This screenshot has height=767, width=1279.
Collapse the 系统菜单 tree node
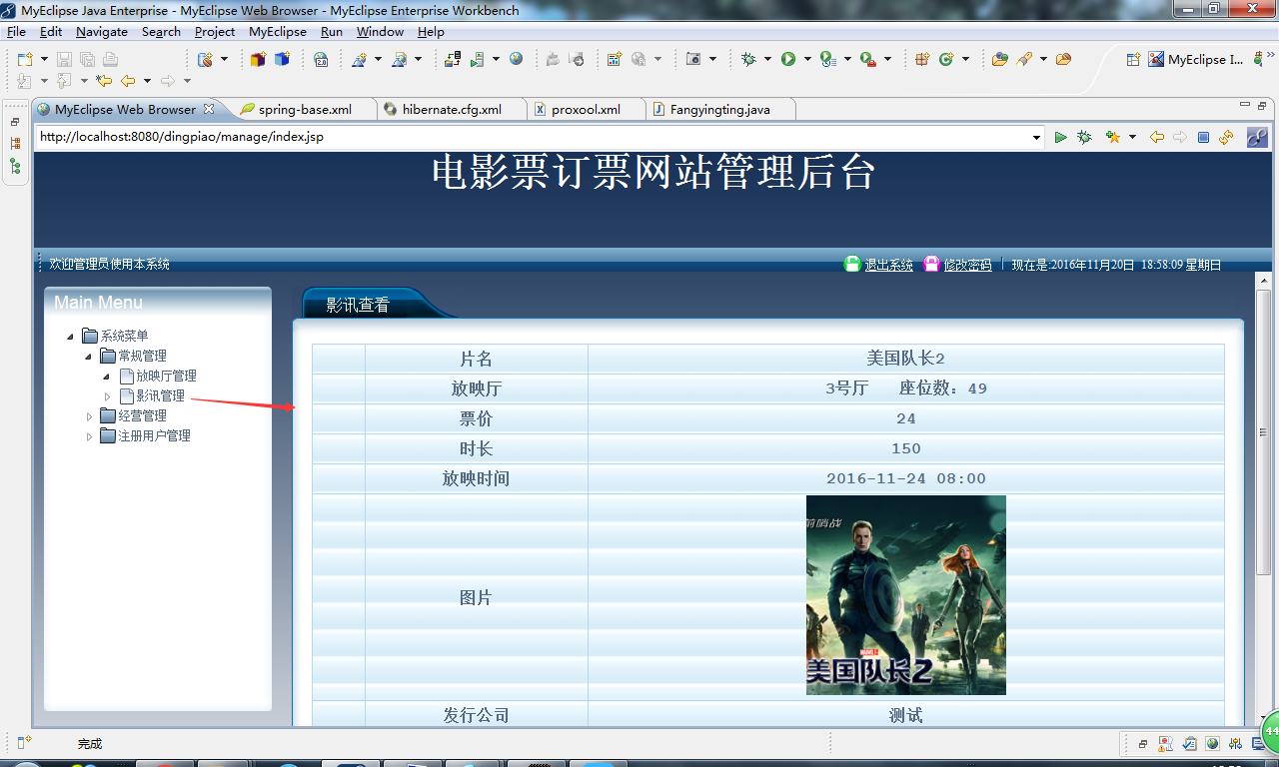click(69, 336)
